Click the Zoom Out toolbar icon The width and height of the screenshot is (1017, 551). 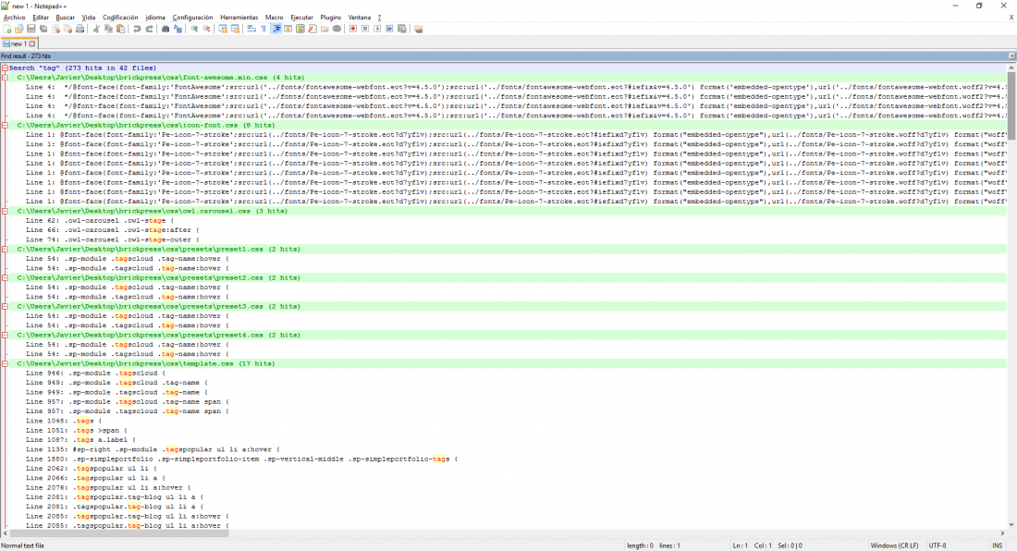(x=206, y=29)
